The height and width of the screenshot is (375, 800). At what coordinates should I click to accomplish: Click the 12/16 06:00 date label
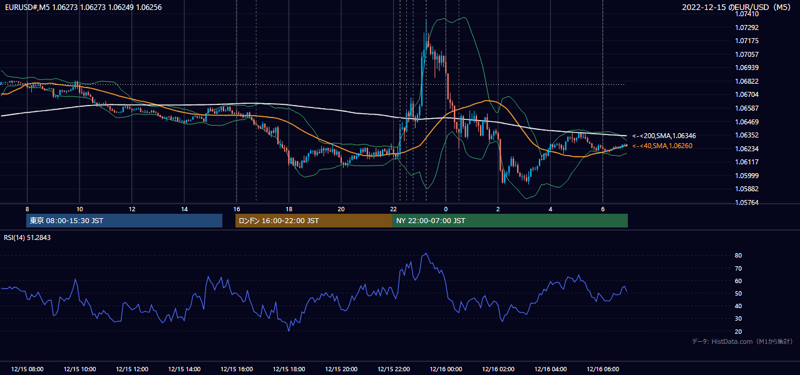point(603,369)
